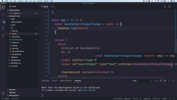Switch to the Problems panel tab
The width and height of the screenshot is (177, 100).
pos(45,81)
